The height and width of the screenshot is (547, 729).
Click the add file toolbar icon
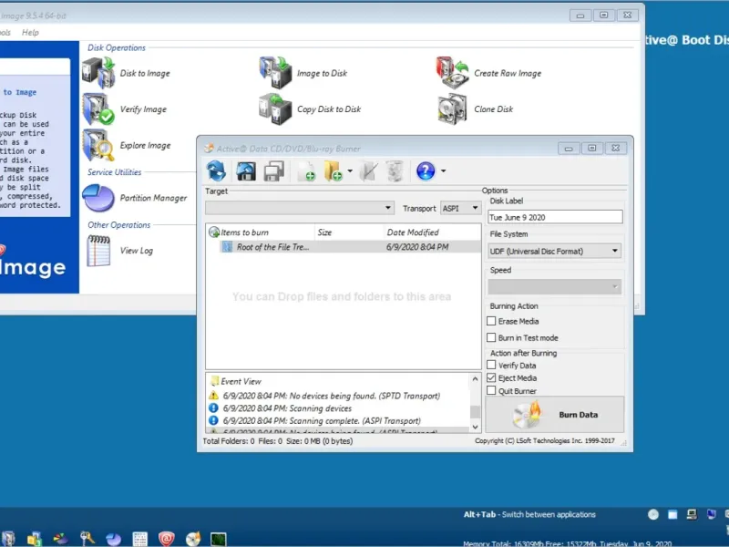click(305, 170)
